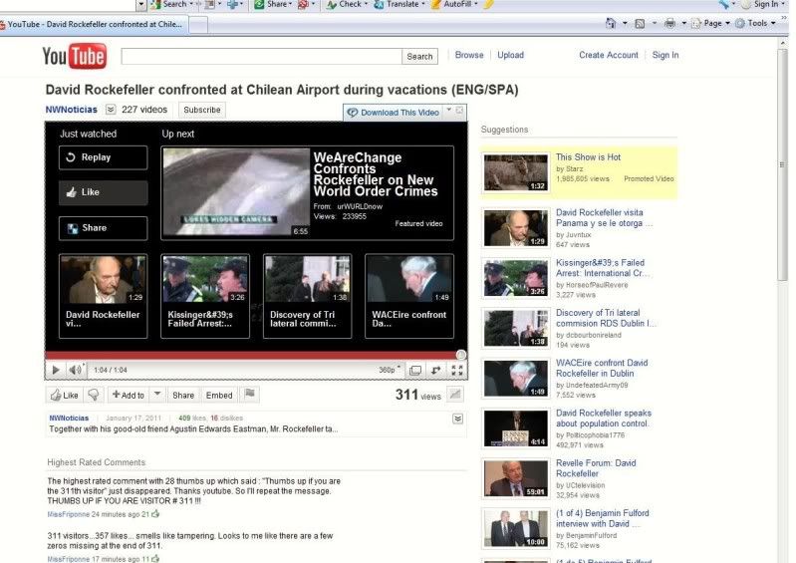Image resolution: width=796 pixels, height=563 pixels.
Task: Click the Subscribe button
Action: tap(202, 110)
